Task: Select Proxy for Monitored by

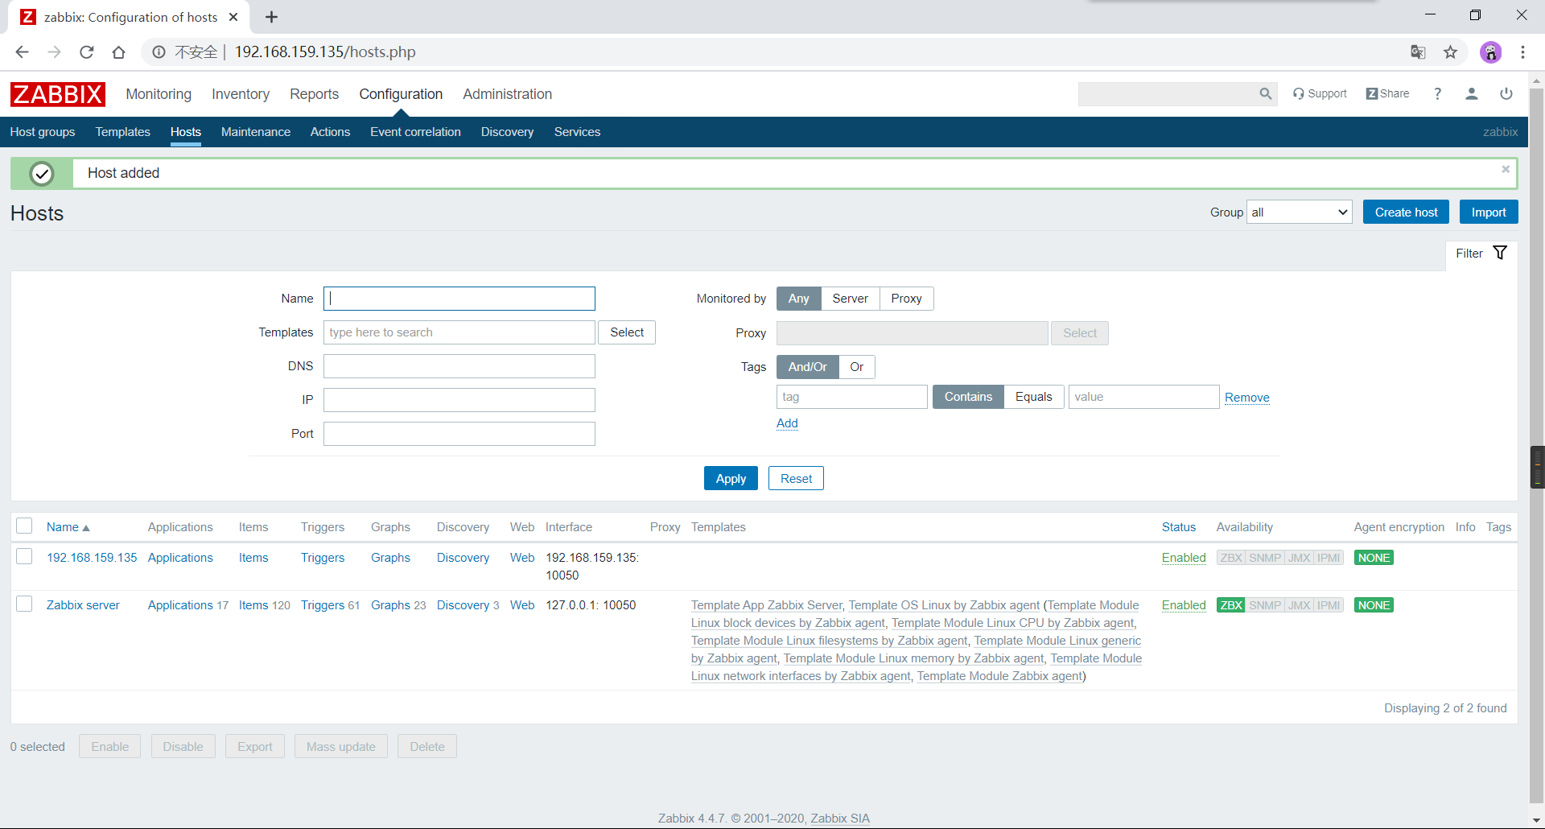Action: (906, 299)
